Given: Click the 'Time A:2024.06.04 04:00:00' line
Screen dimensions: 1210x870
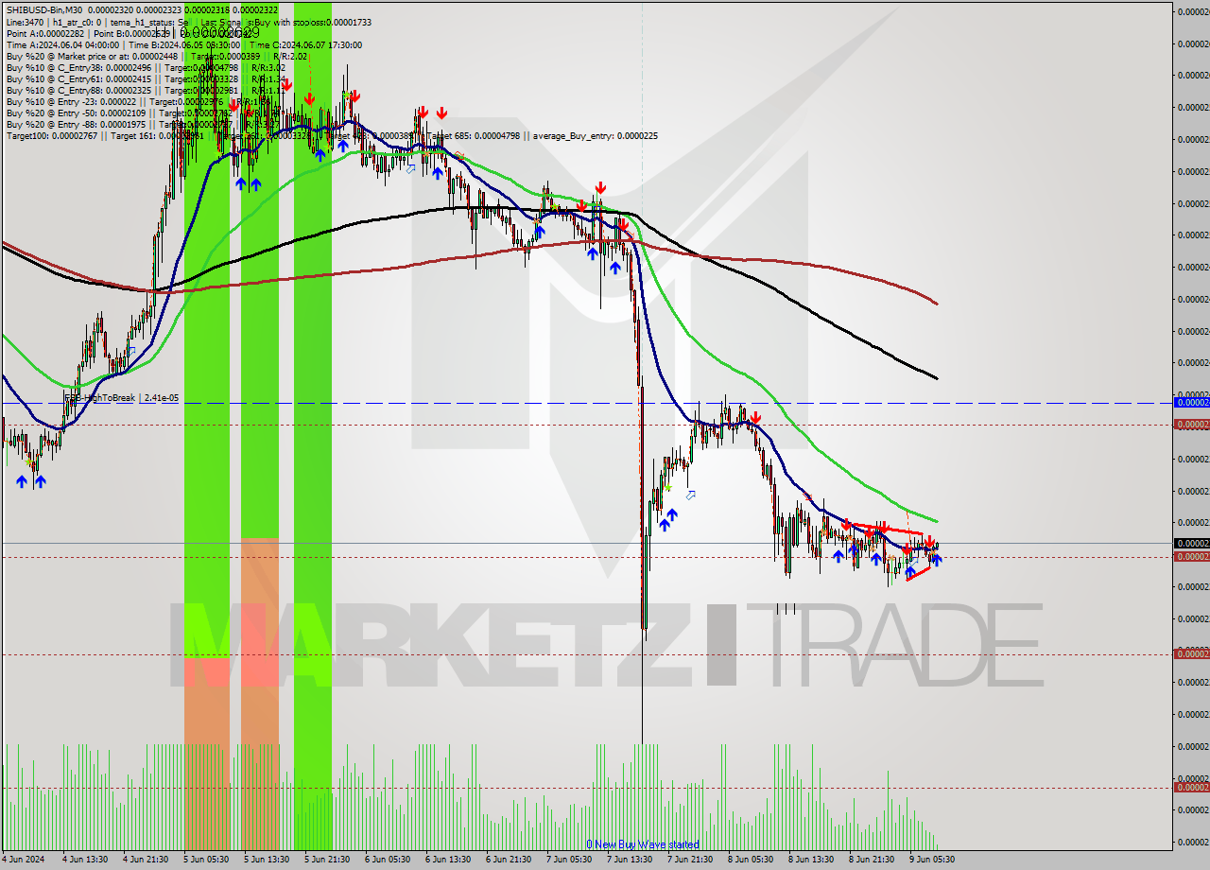Looking at the screenshot, I should pos(184,44).
